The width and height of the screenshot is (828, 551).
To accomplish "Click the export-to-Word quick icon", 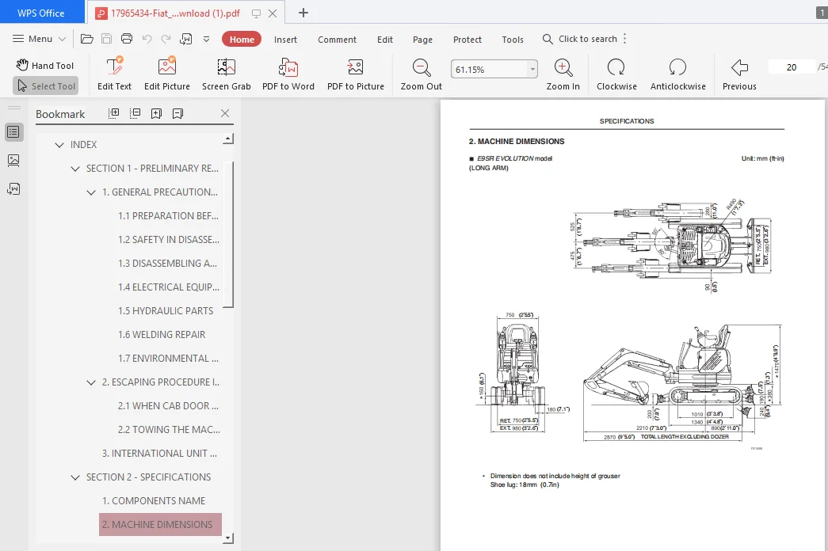I will pyautogui.click(x=186, y=39).
